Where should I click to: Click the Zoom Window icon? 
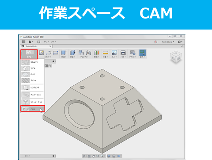click(98, 156)
